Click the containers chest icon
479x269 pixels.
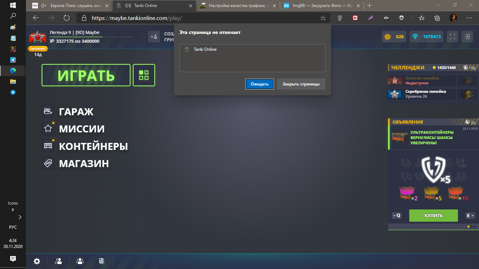tap(48, 146)
